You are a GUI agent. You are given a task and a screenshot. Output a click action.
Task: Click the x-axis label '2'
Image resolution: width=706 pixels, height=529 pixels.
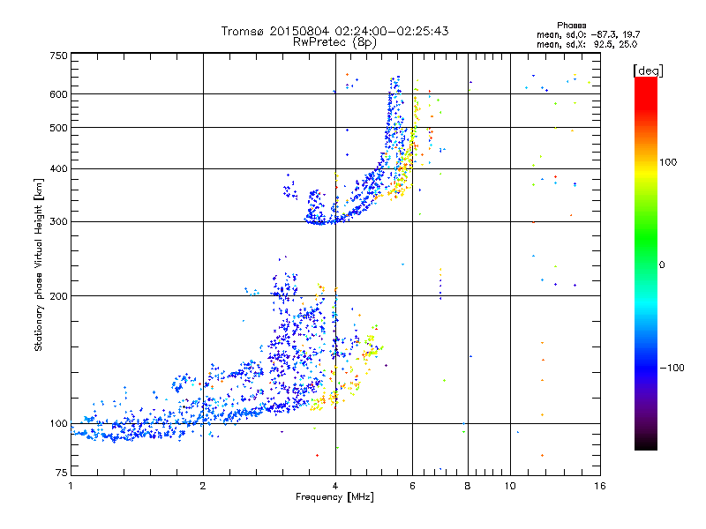tap(203, 486)
